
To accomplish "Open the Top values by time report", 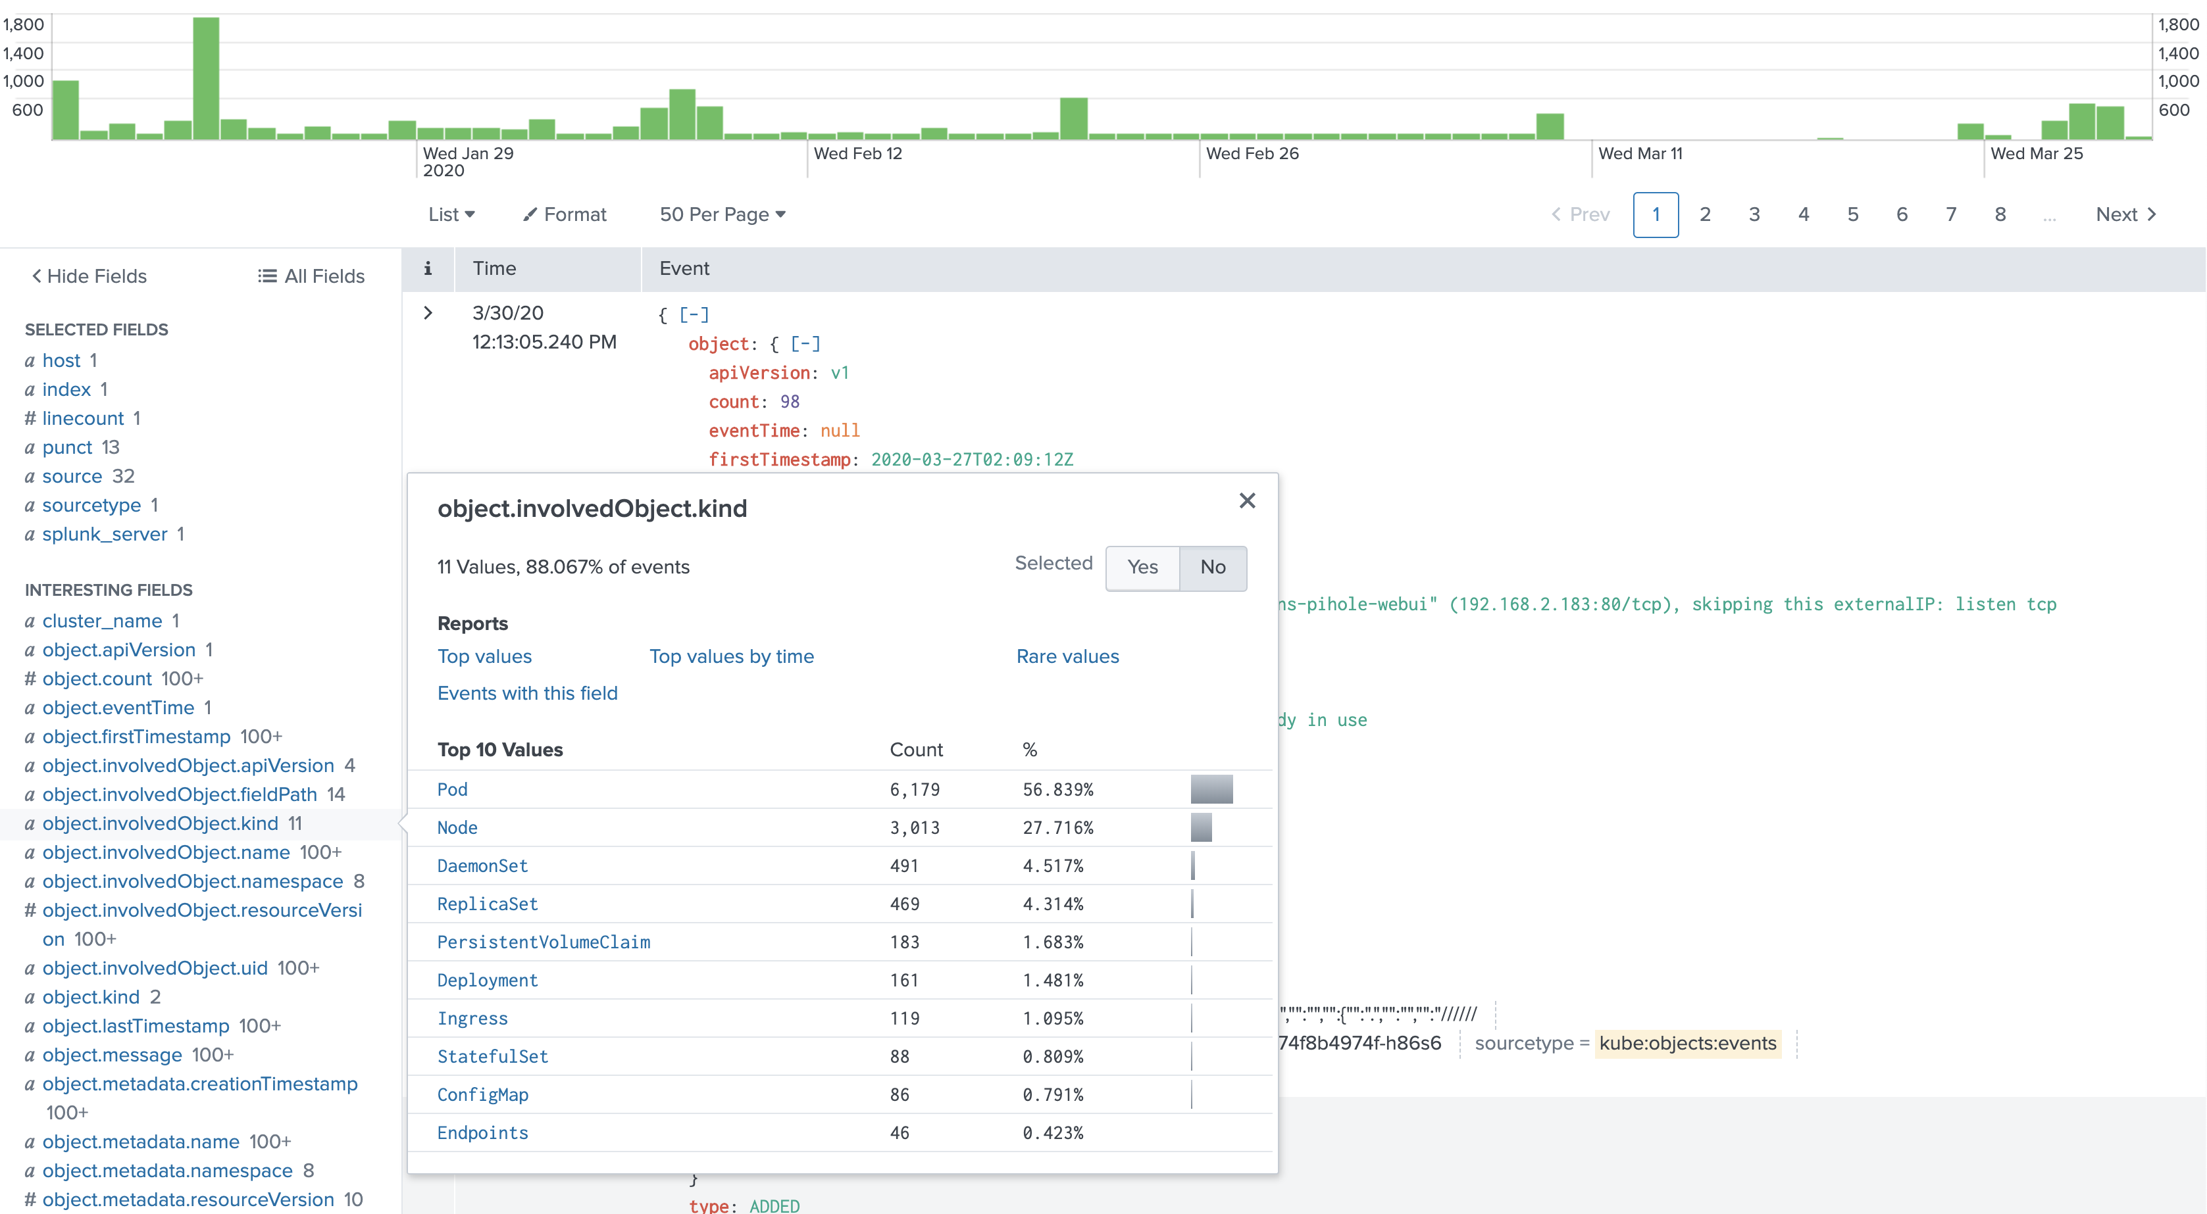I will 731,657.
